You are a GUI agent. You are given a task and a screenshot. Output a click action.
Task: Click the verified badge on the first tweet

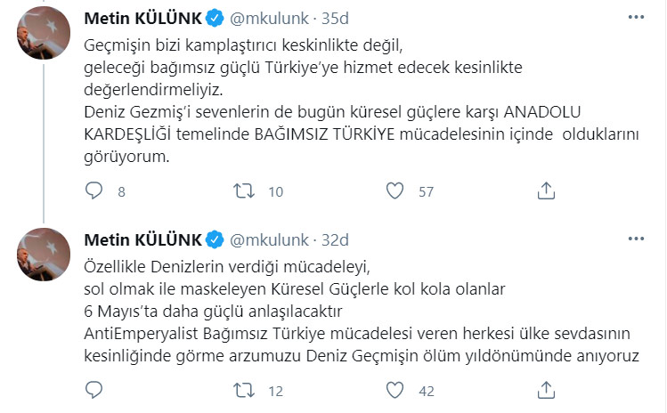(x=215, y=18)
